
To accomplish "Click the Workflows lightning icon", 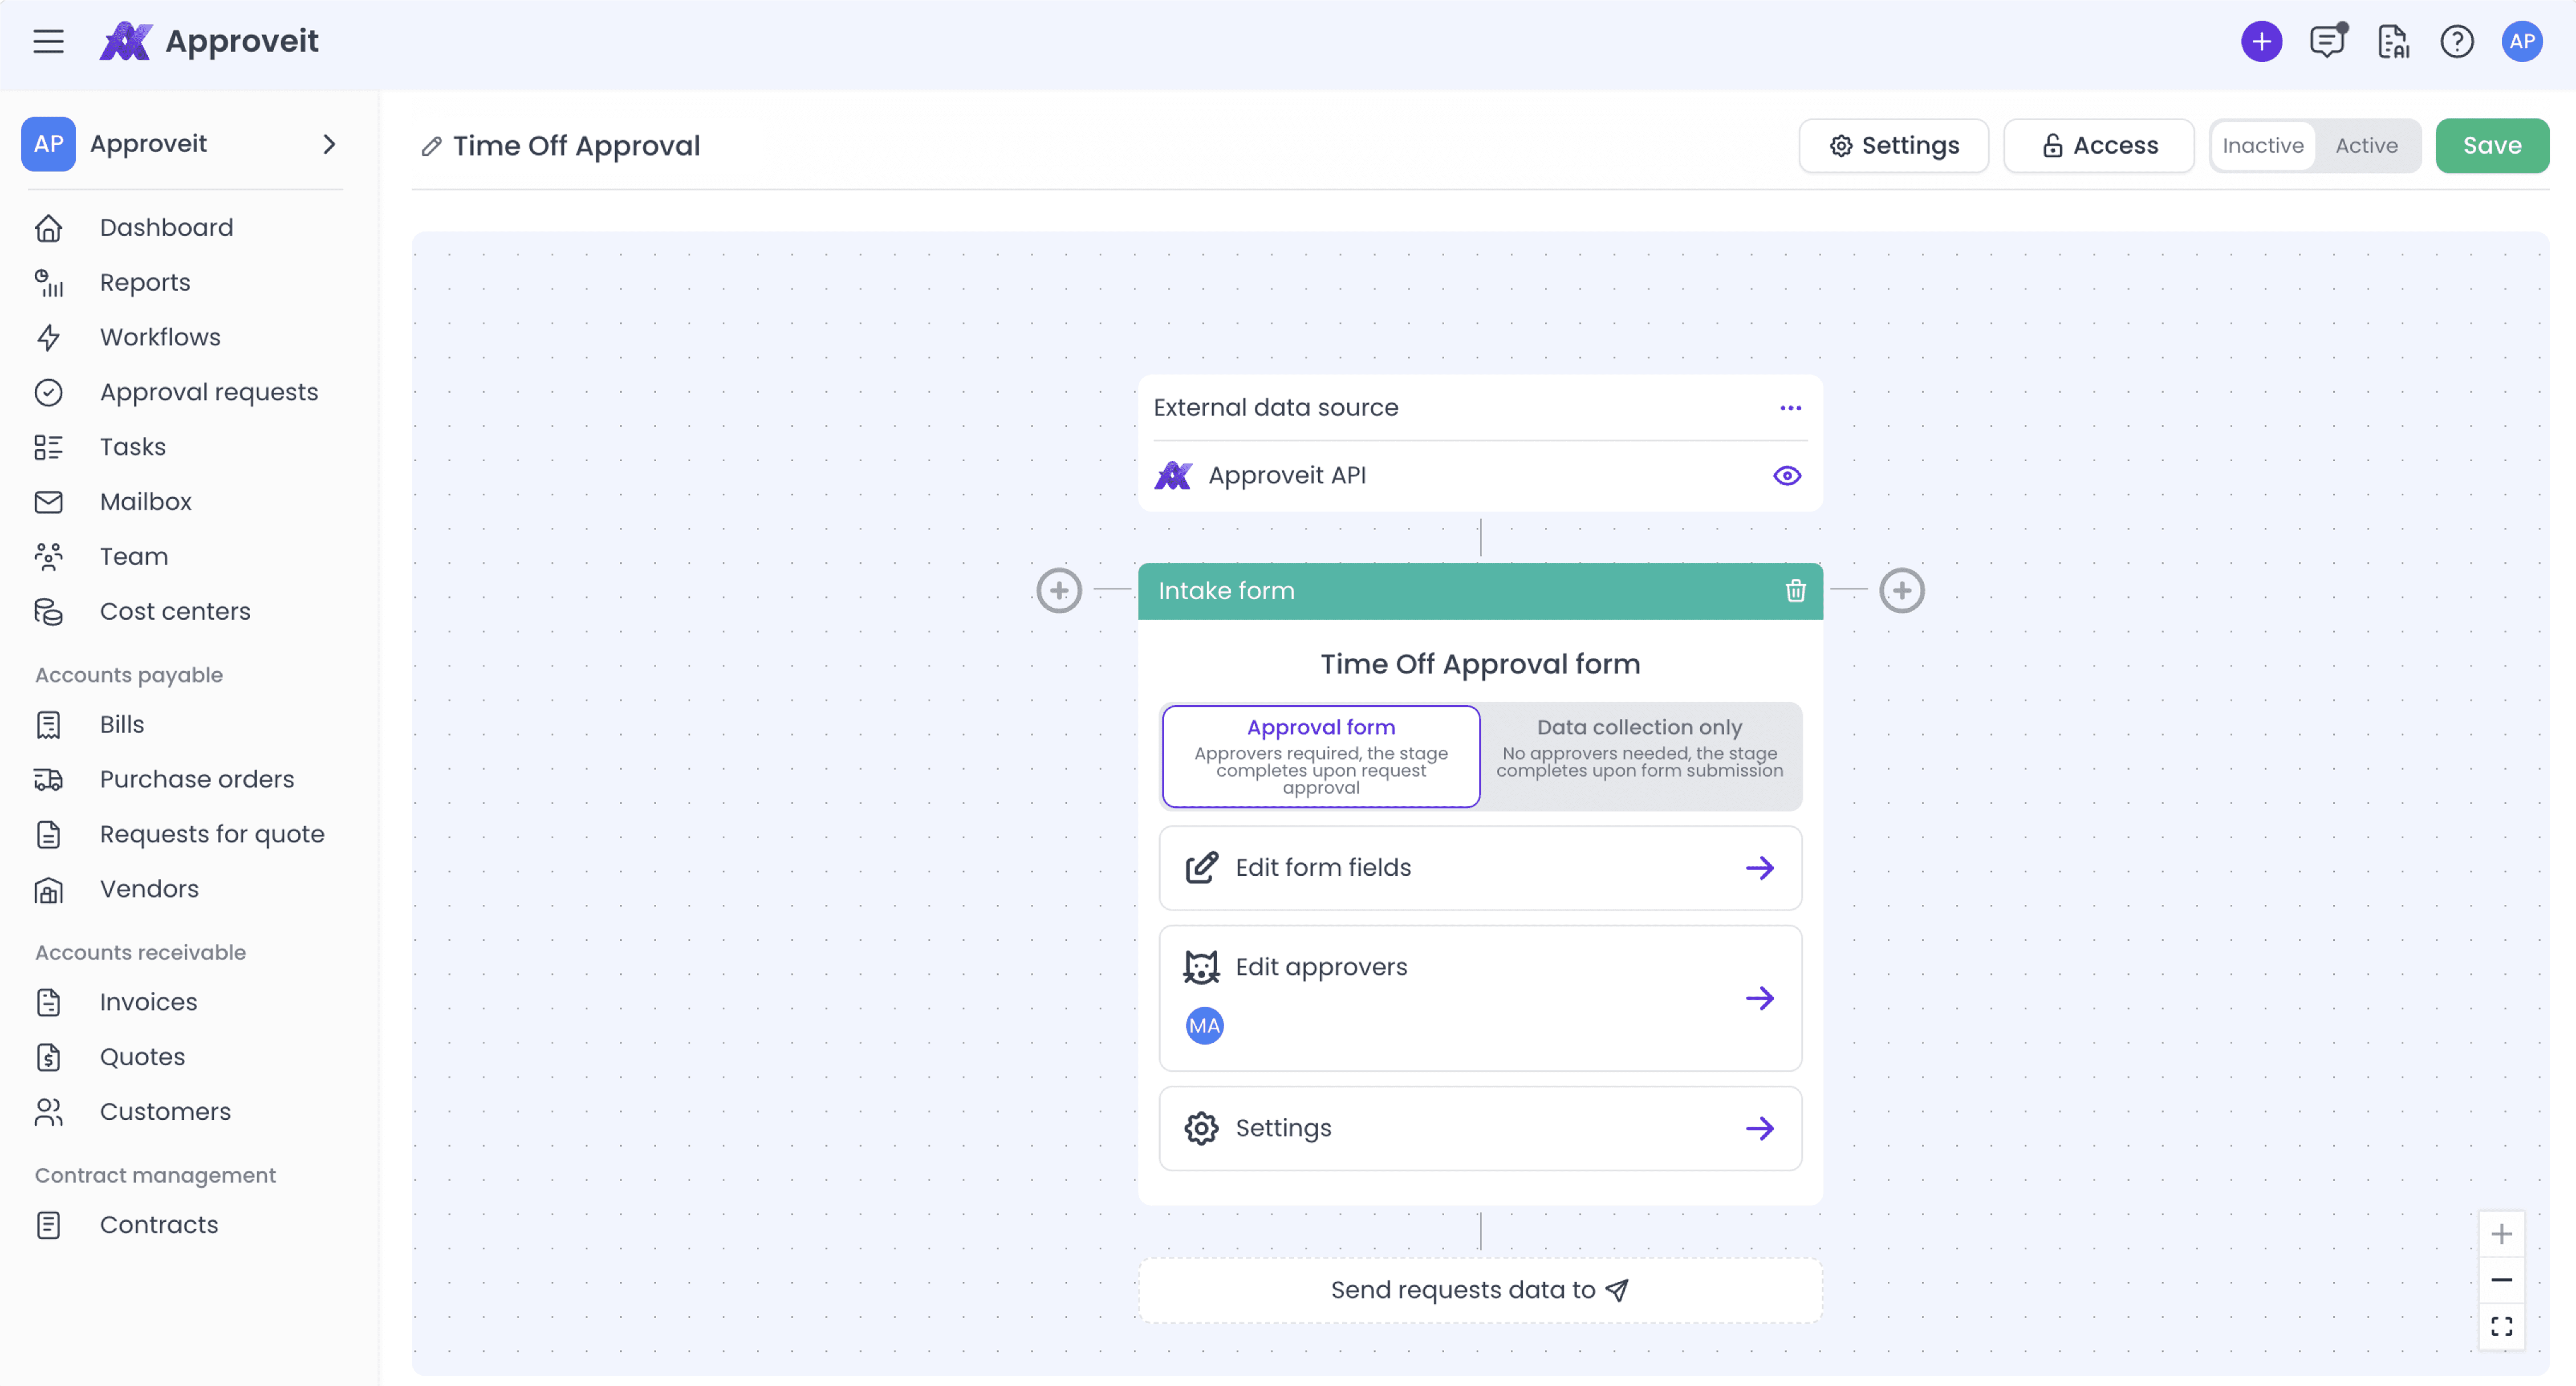I will [x=48, y=337].
